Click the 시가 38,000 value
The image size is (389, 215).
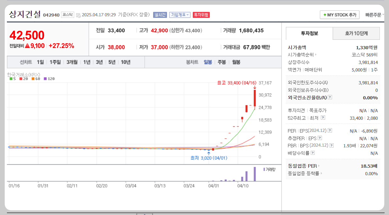[116, 47]
